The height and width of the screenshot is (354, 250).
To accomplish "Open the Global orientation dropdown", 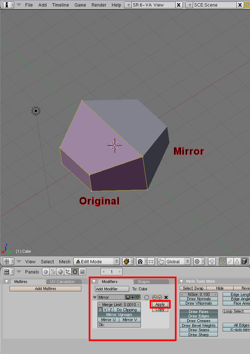I will 174,261.
